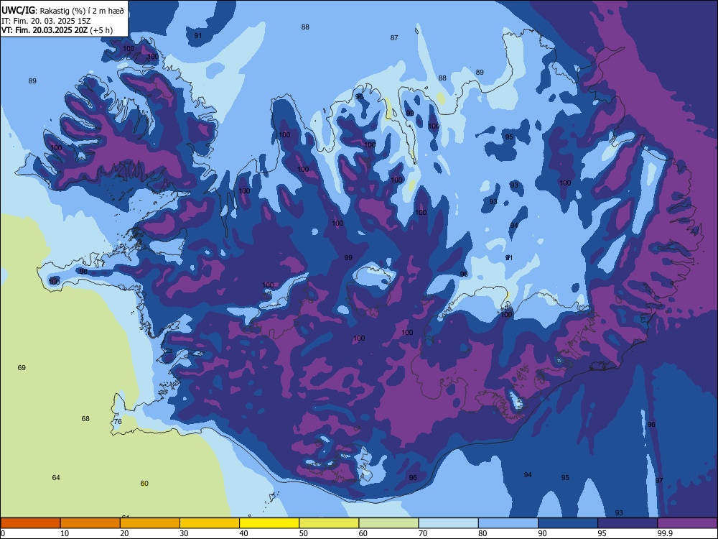Click the amber 20–30 legend swatch
This screenshot has height=539, width=718.
pos(150,523)
